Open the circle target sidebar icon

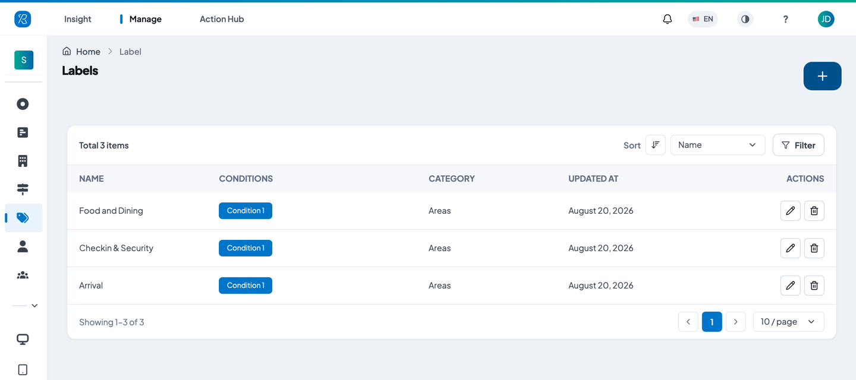23,104
